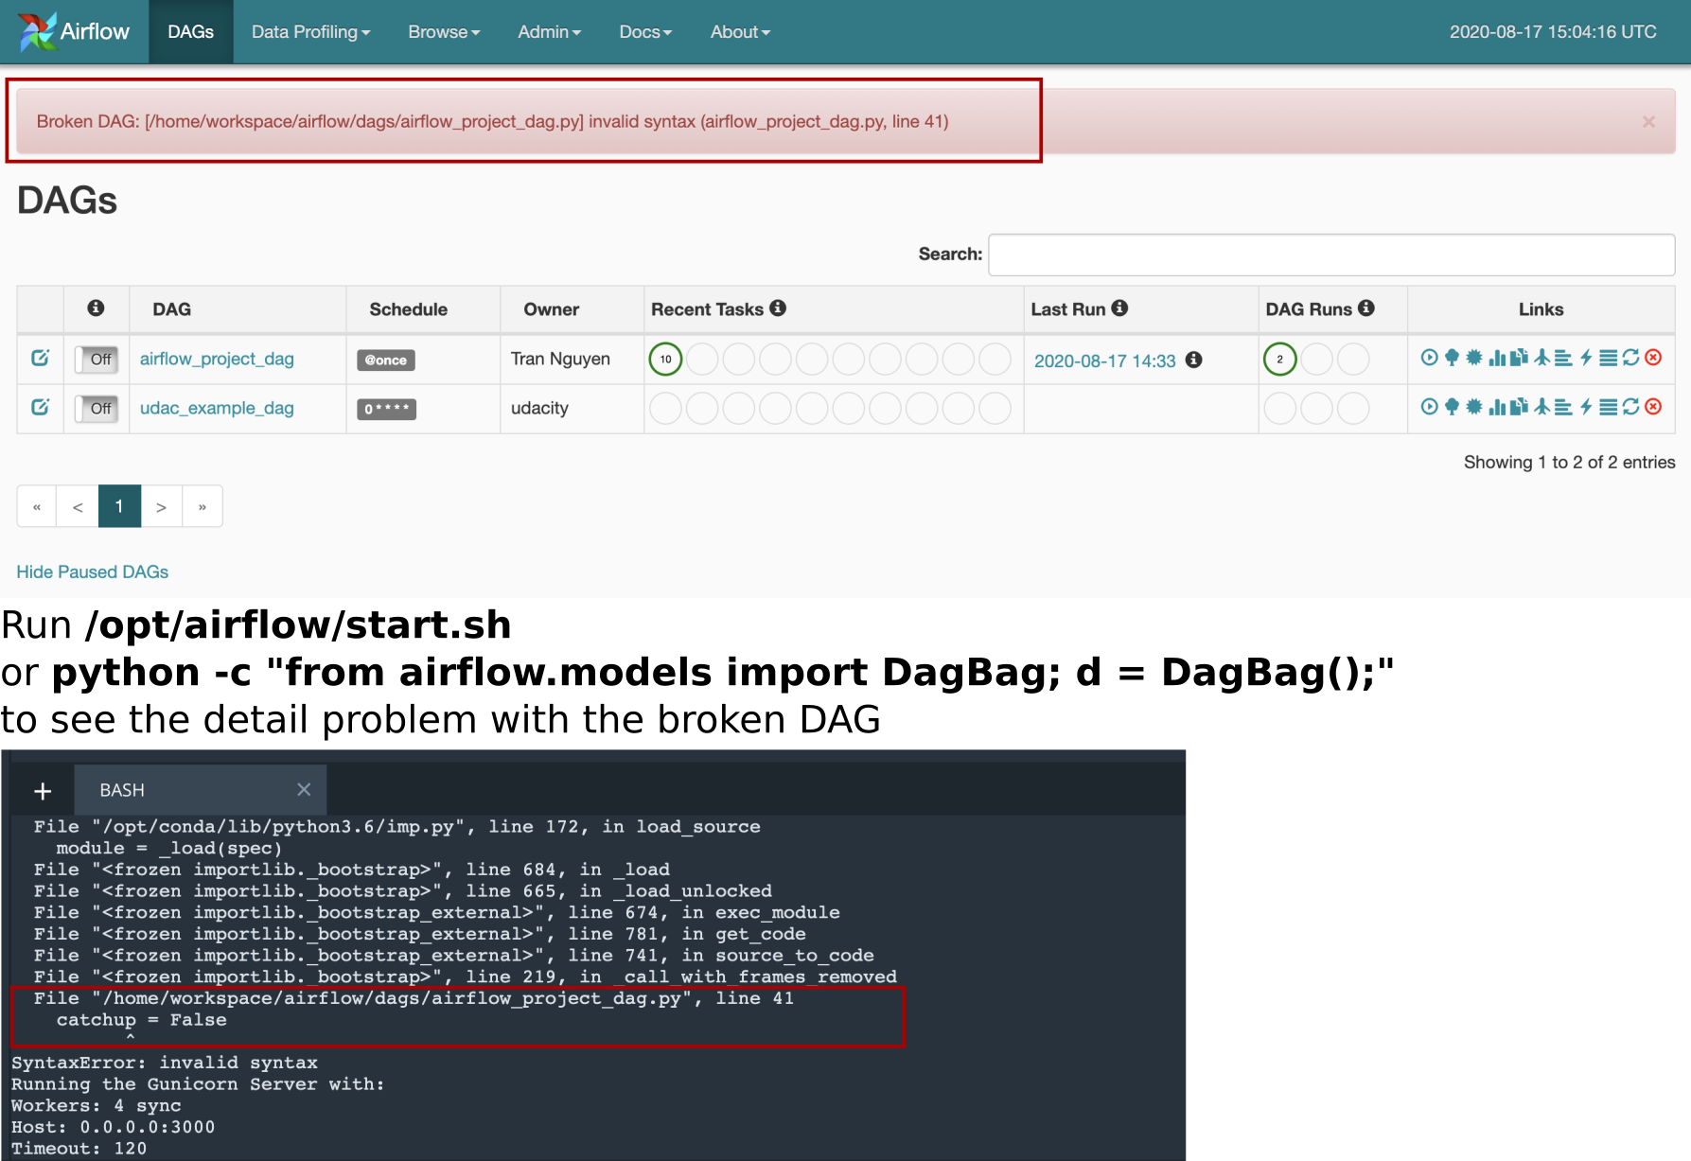Click Hide Paused DAGs link
The image size is (1691, 1161).
93,572
